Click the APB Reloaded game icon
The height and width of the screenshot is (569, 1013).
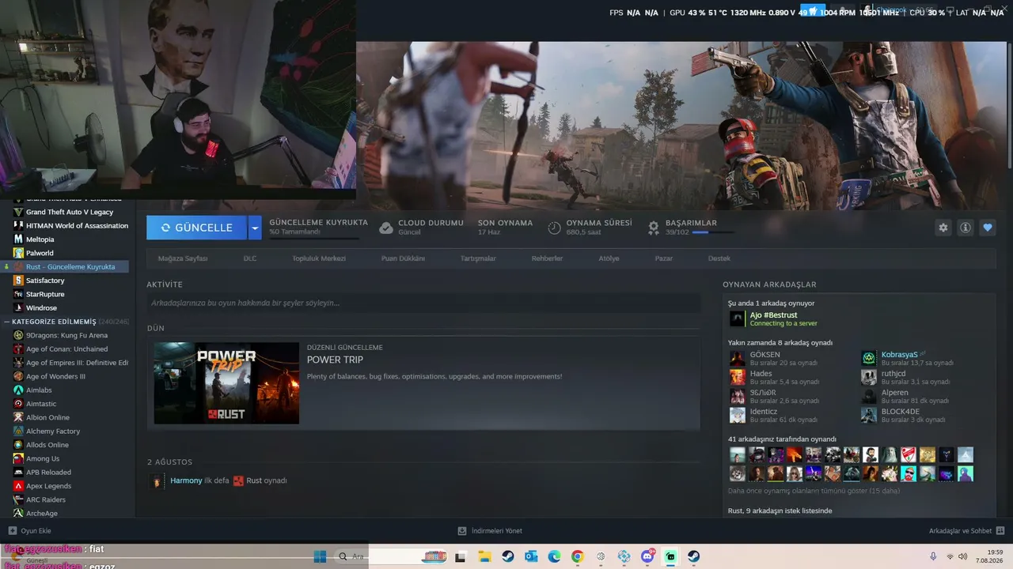18,472
